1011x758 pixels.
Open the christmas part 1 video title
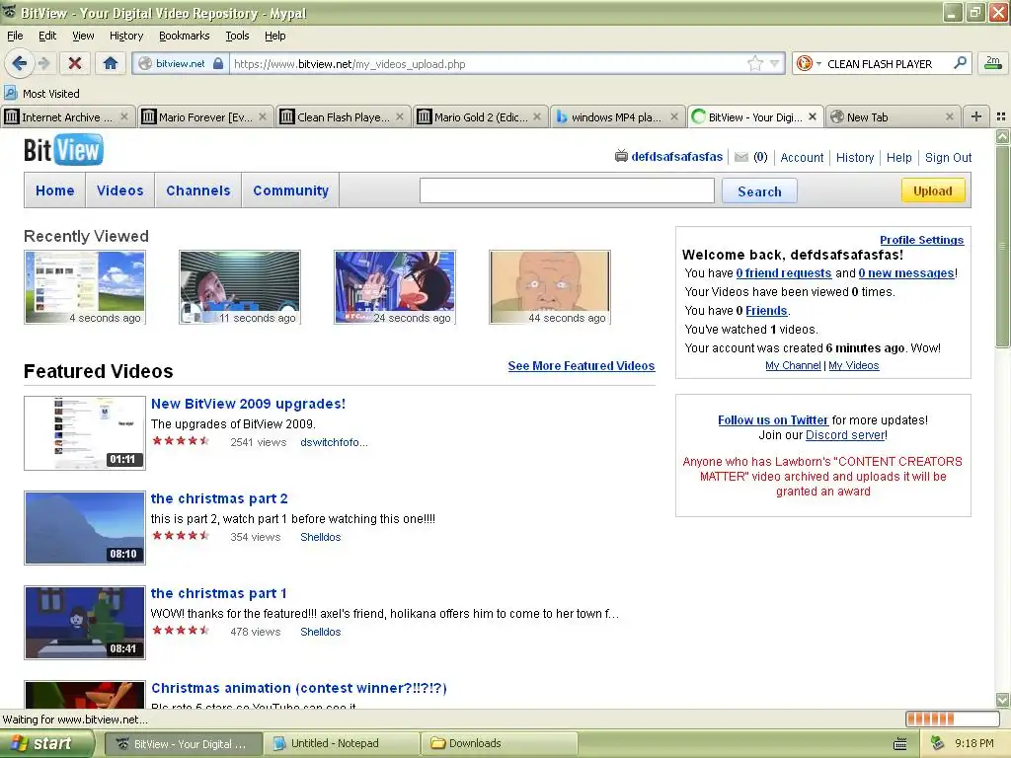(x=218, y=593)
